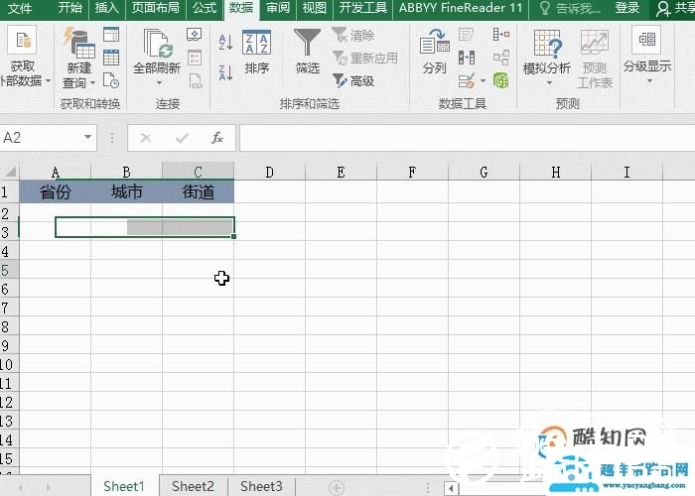Click the 数据验证 icon
The image size is (695, 496).
[467, 81]
